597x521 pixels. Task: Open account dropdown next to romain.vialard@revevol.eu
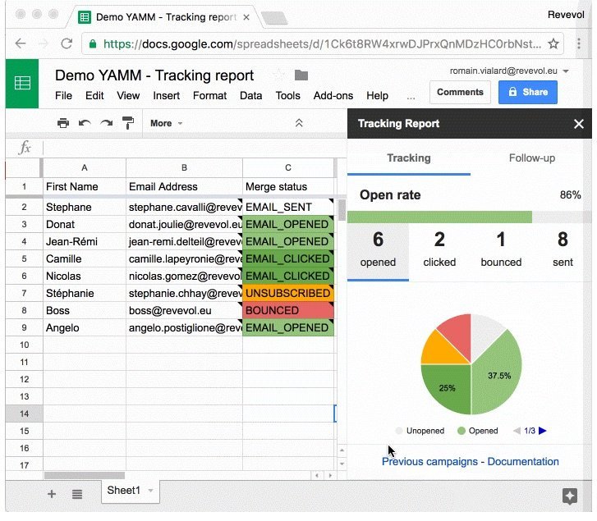pyautogui.click(x=566, y=71)
